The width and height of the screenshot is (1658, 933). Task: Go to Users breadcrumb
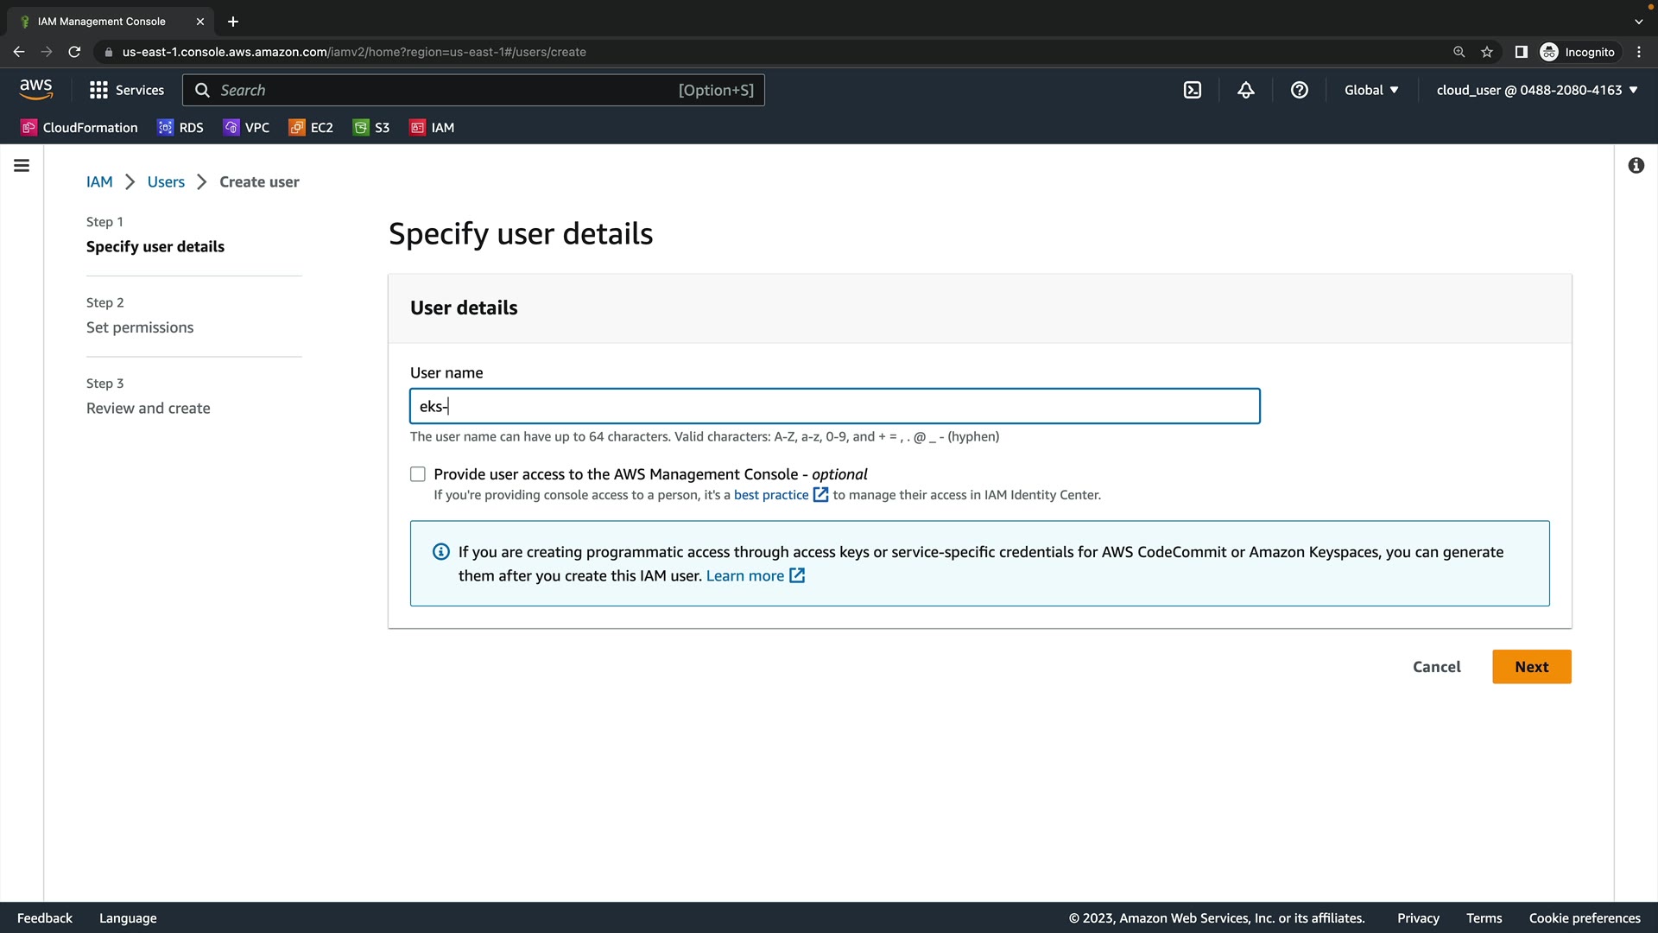(x=166, y=181)
